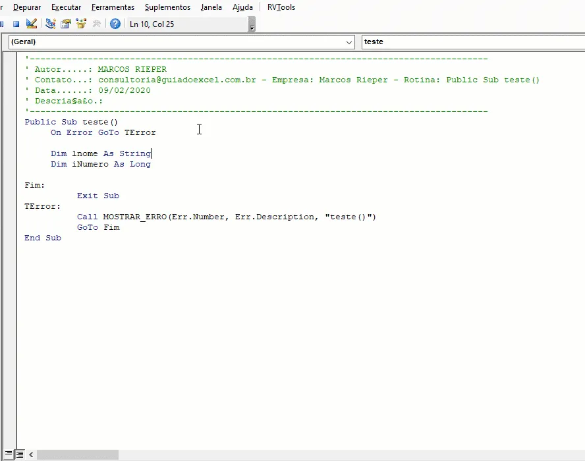This screenshot has width=585, height=461.
Task: Click the toolbar options overflow arrow
Action: pos(252,24)
